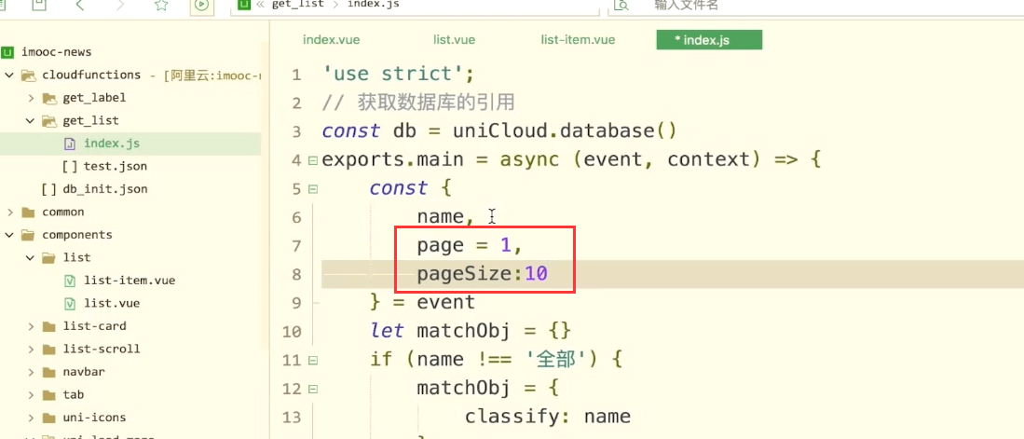This screenshot has height=439, width=1024.
Task: Click the list-item.vue file icon in tree
Action: point(70,281)
